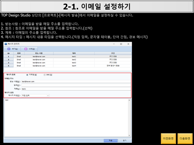Minimize the 메시지 관리자 window
Screen dimensions: 194x145
click(x=114, y=44)
